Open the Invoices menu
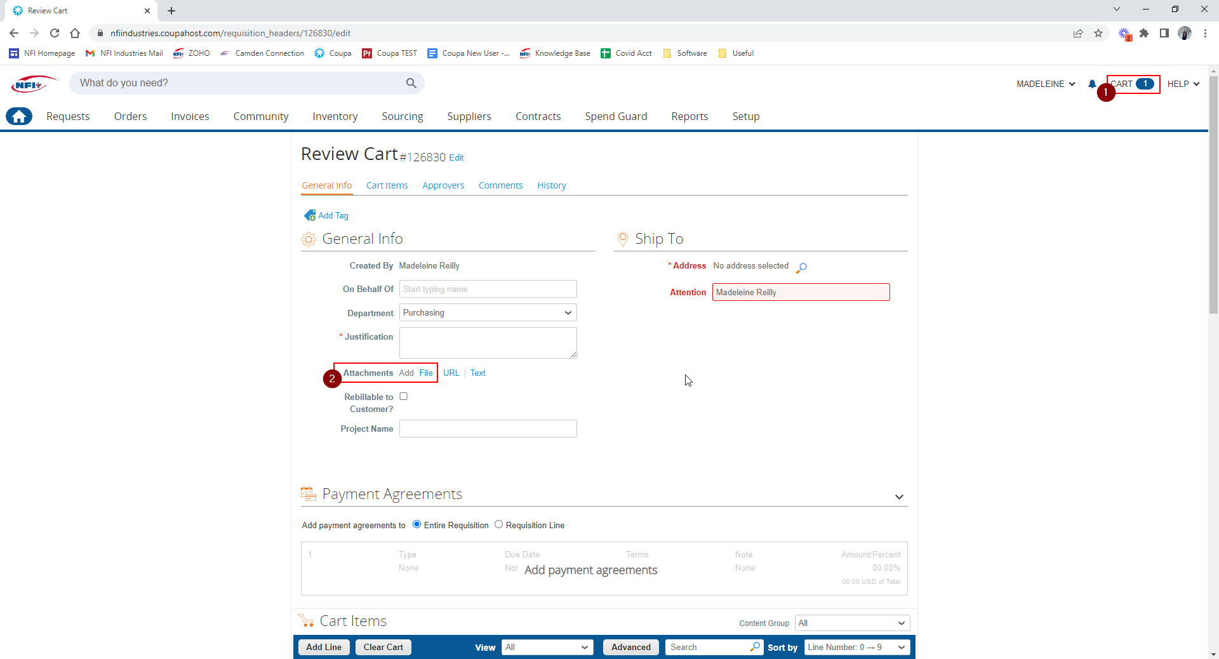The height and width of the screenshot is (659, 1219). tap(190, 116)
